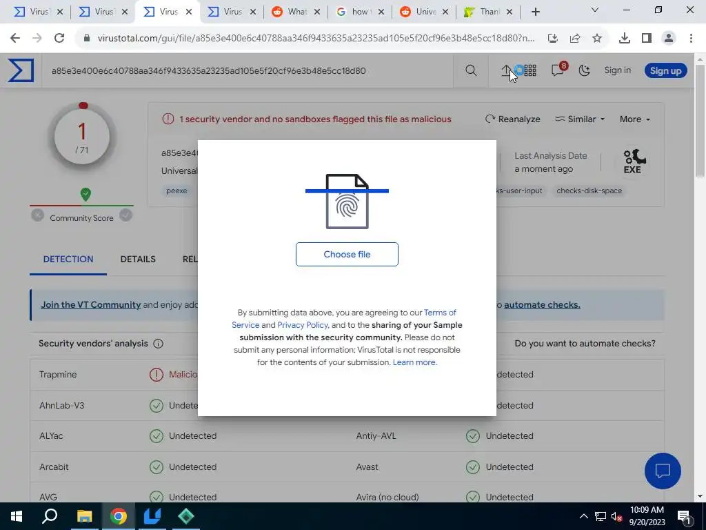Switch to the DETAILS tab
The height and width of the screenshot is (530, 706).
(x=138, y=259)
